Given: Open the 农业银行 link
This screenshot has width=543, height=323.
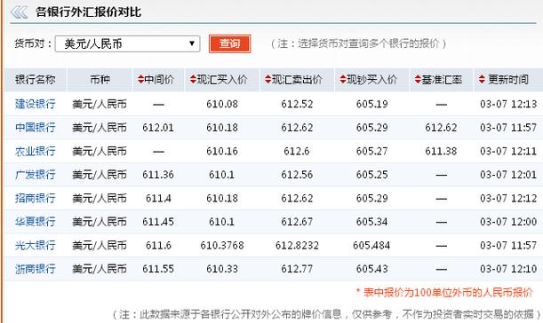Looking at the screenshot, I should point(36,151).
